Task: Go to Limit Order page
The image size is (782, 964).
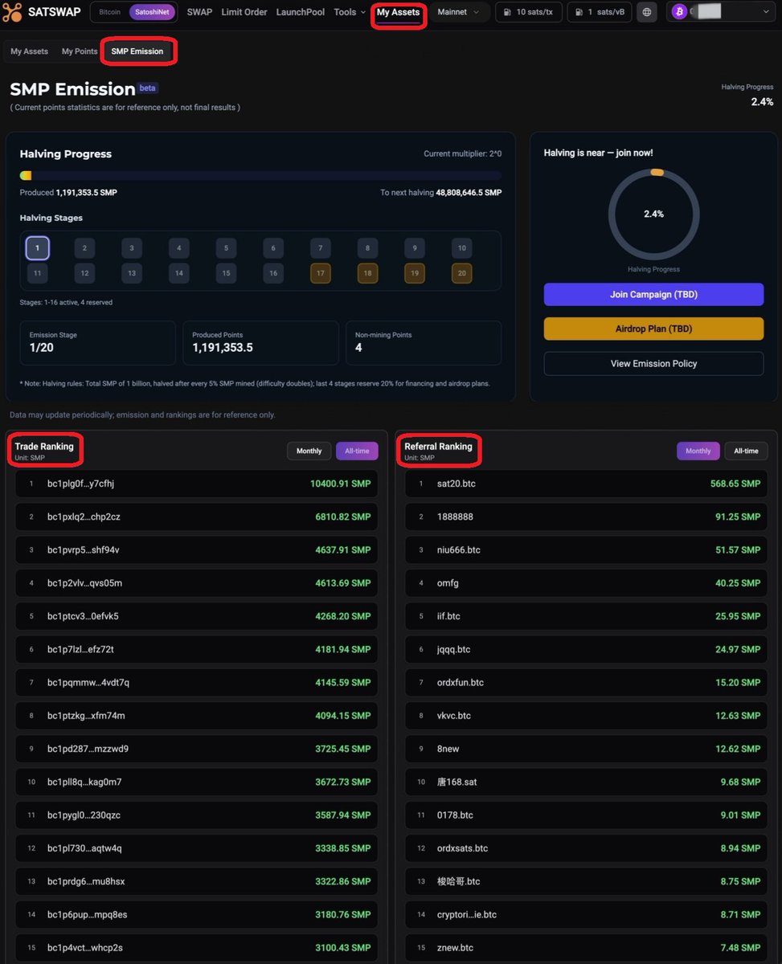Action: 244,12
